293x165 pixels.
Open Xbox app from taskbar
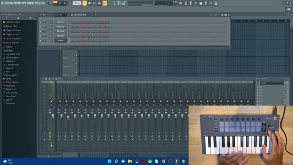coord(150,161)
